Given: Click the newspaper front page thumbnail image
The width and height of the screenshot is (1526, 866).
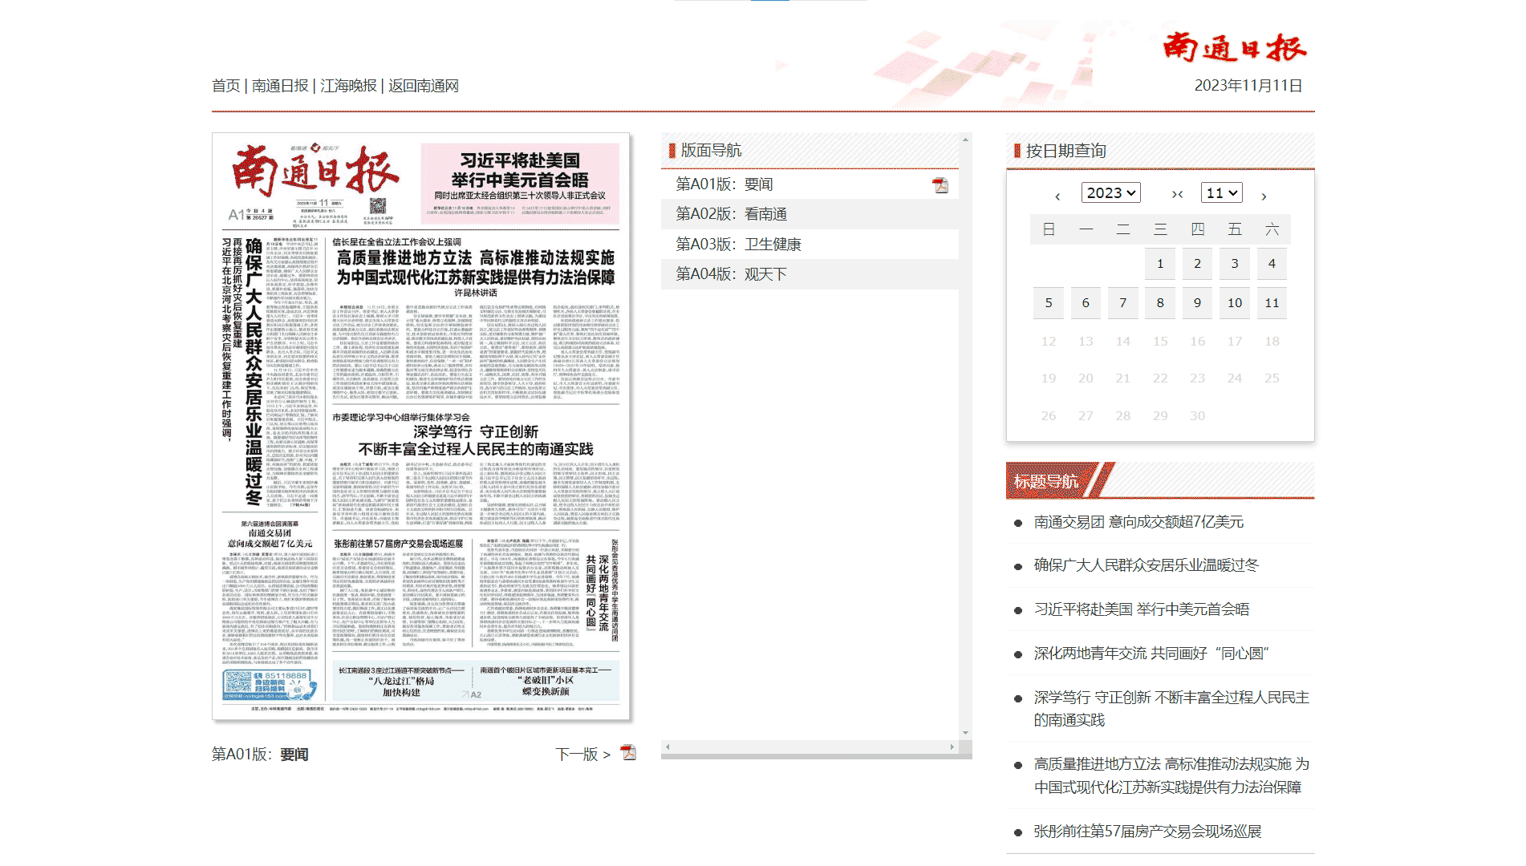Looking at the screenshot, I should pyautogui.click(x=421, y=427).
